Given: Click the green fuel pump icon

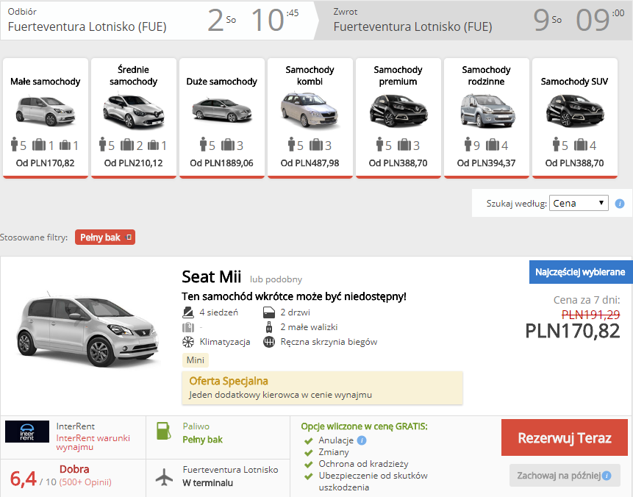Looking at the screenshot, I should [x=163, y=431].
